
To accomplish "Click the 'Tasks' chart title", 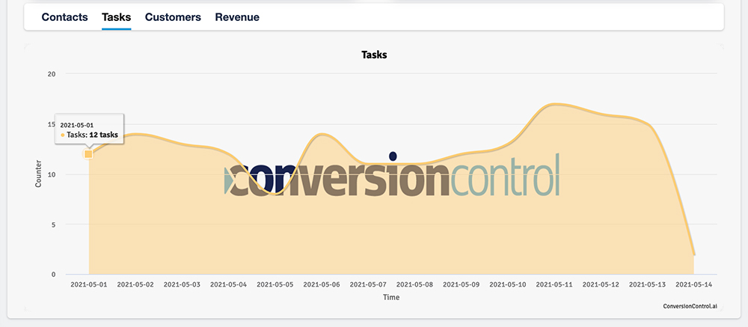I will pos(373,55).
